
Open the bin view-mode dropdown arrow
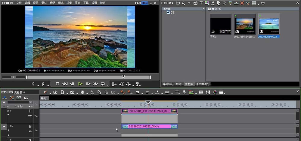[x=258, y=4]
